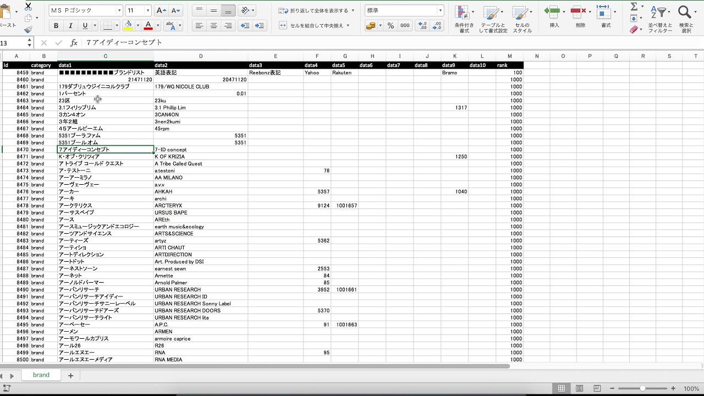Screen dimensions: 704x396
Task: Align text left
Action: (199, 26)
